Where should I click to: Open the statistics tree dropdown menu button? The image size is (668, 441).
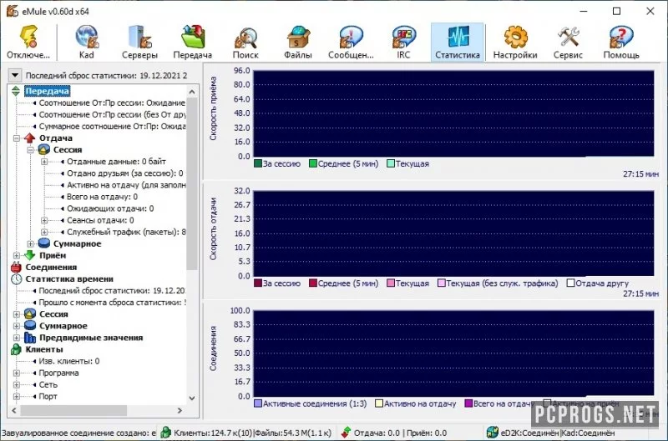click(15, 76)
